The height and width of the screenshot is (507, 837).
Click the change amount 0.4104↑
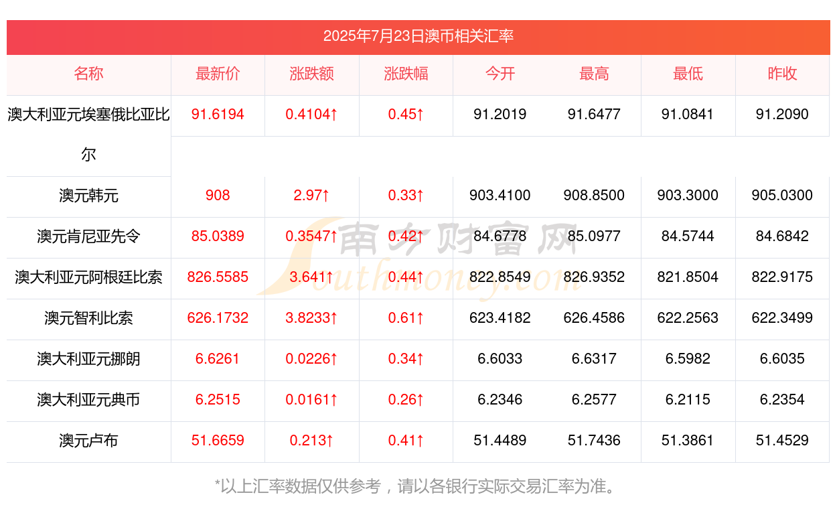311,115
